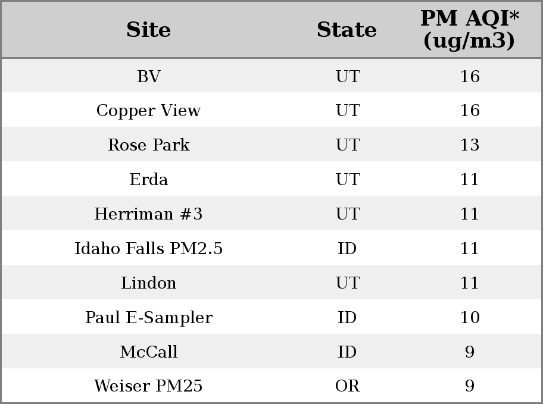Click the Herriman #3 site cell
The height and width of the screenshot is (404, 543).
(149, 214)
